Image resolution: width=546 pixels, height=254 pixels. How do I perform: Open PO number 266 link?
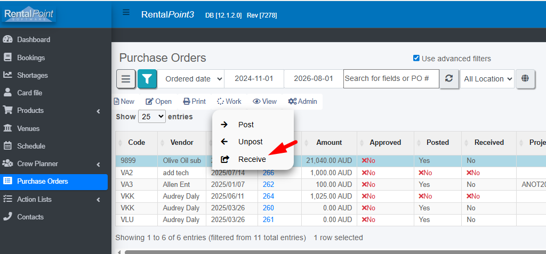tap(268, 173)
